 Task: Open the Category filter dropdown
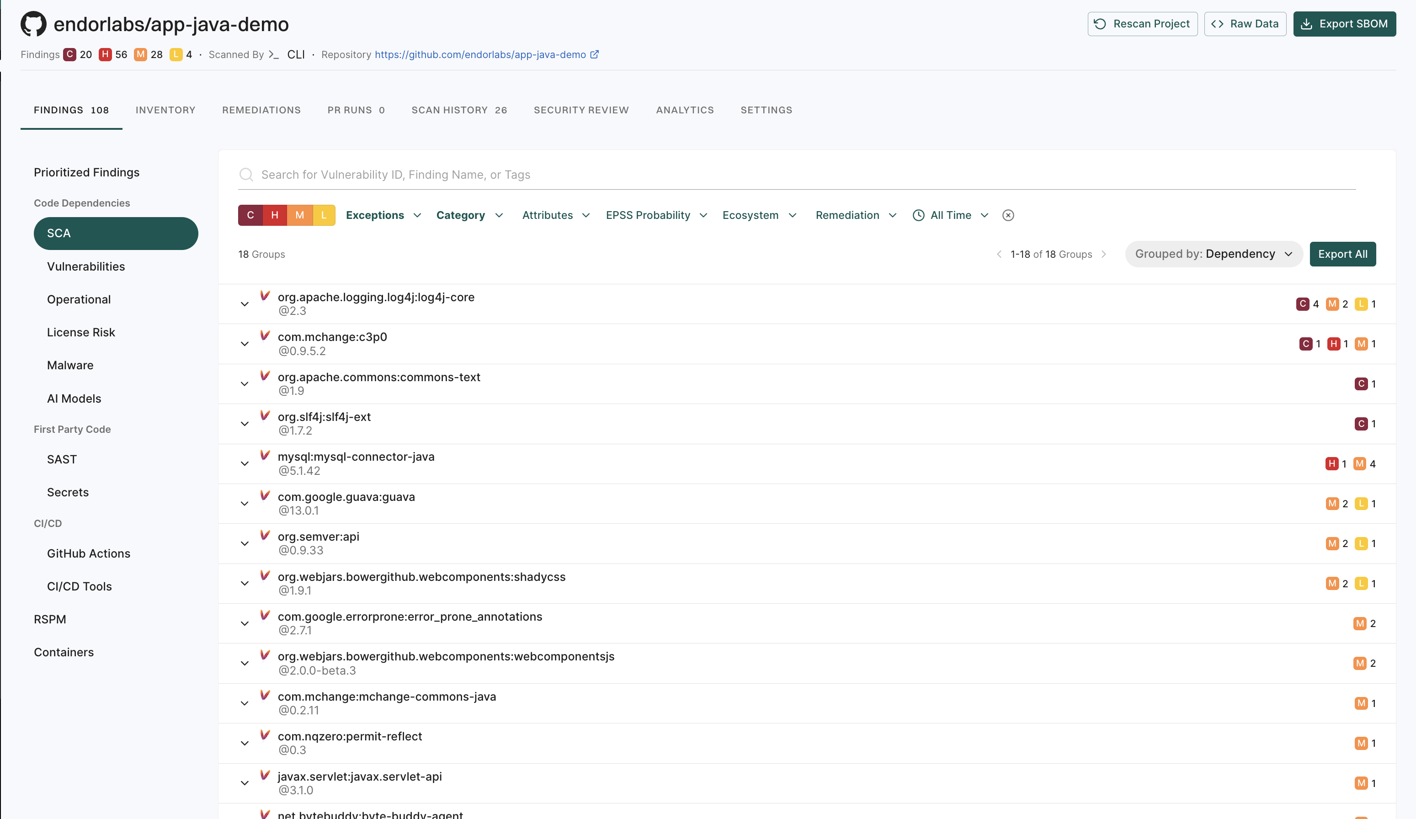point(470,215)
